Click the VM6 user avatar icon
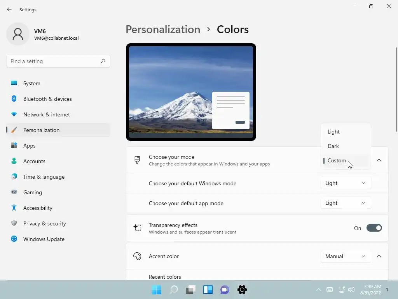 [18, 34]
